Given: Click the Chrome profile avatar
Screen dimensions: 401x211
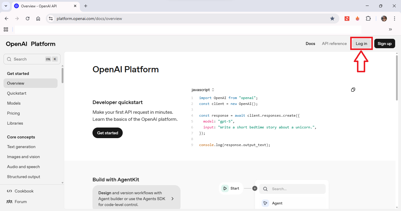Looking at the screenshot, I should click(384, 19).
